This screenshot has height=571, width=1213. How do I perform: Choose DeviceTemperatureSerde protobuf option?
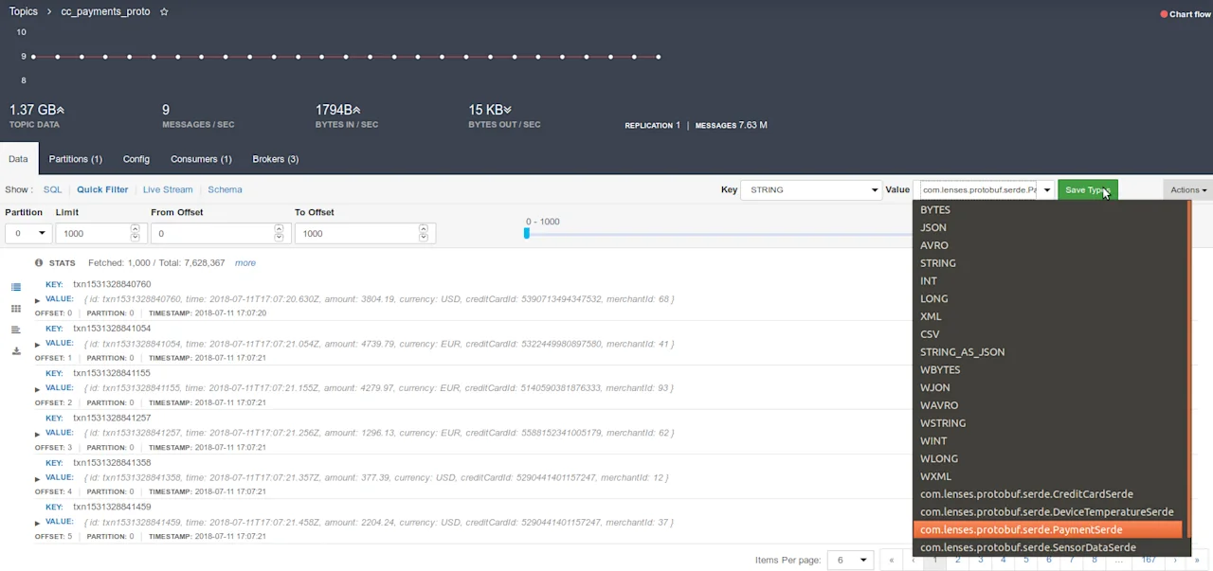point(1047,512)
